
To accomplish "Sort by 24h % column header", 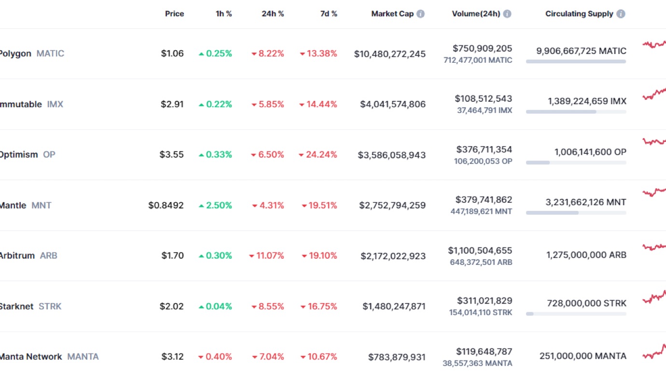I will pyautogui.click(x=273, y=14).
